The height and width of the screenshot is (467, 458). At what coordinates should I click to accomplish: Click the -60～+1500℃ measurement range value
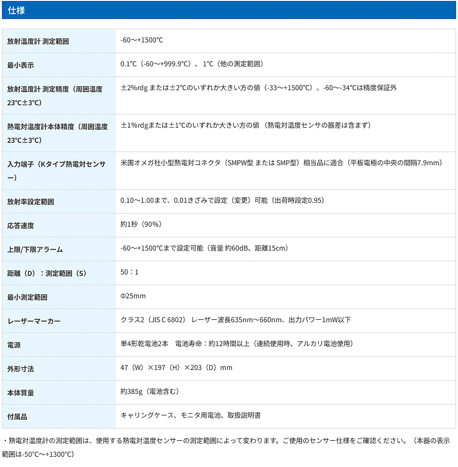tap(142, 40)
